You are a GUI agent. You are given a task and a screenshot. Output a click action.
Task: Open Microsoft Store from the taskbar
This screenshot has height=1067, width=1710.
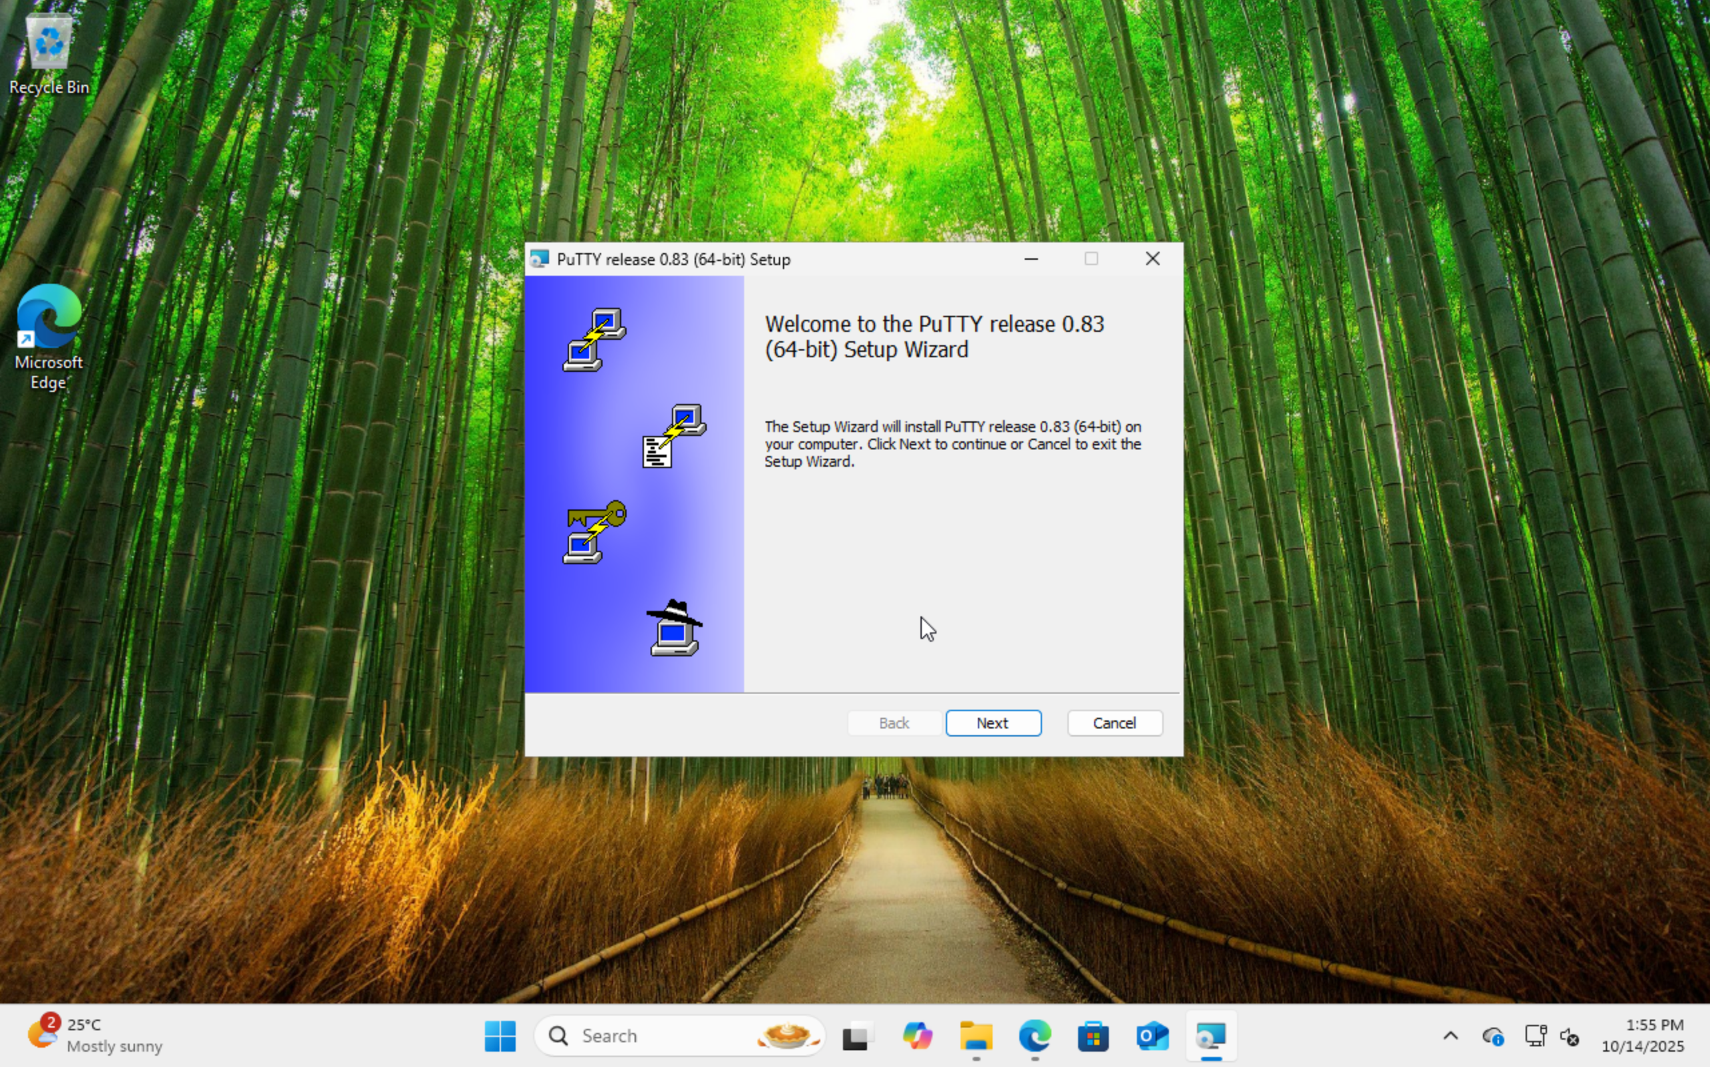click(x=1093, y=1036)
